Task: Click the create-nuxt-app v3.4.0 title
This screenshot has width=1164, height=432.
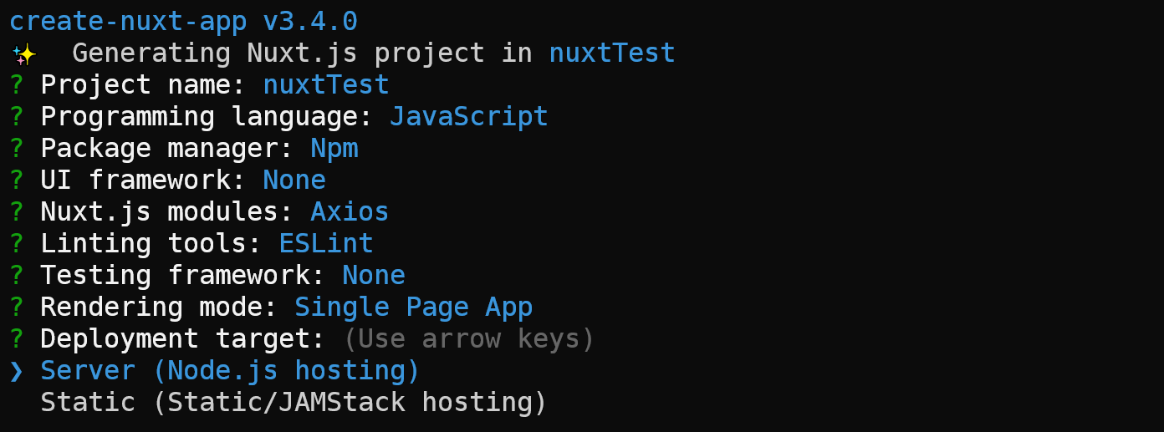Action: coord(183,21)
